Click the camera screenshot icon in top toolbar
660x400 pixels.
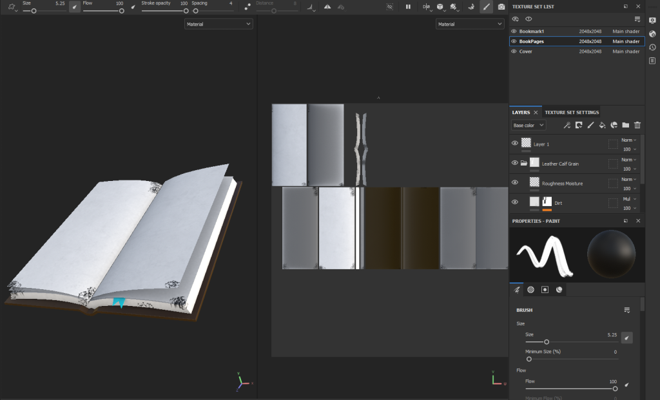(501, 6)
